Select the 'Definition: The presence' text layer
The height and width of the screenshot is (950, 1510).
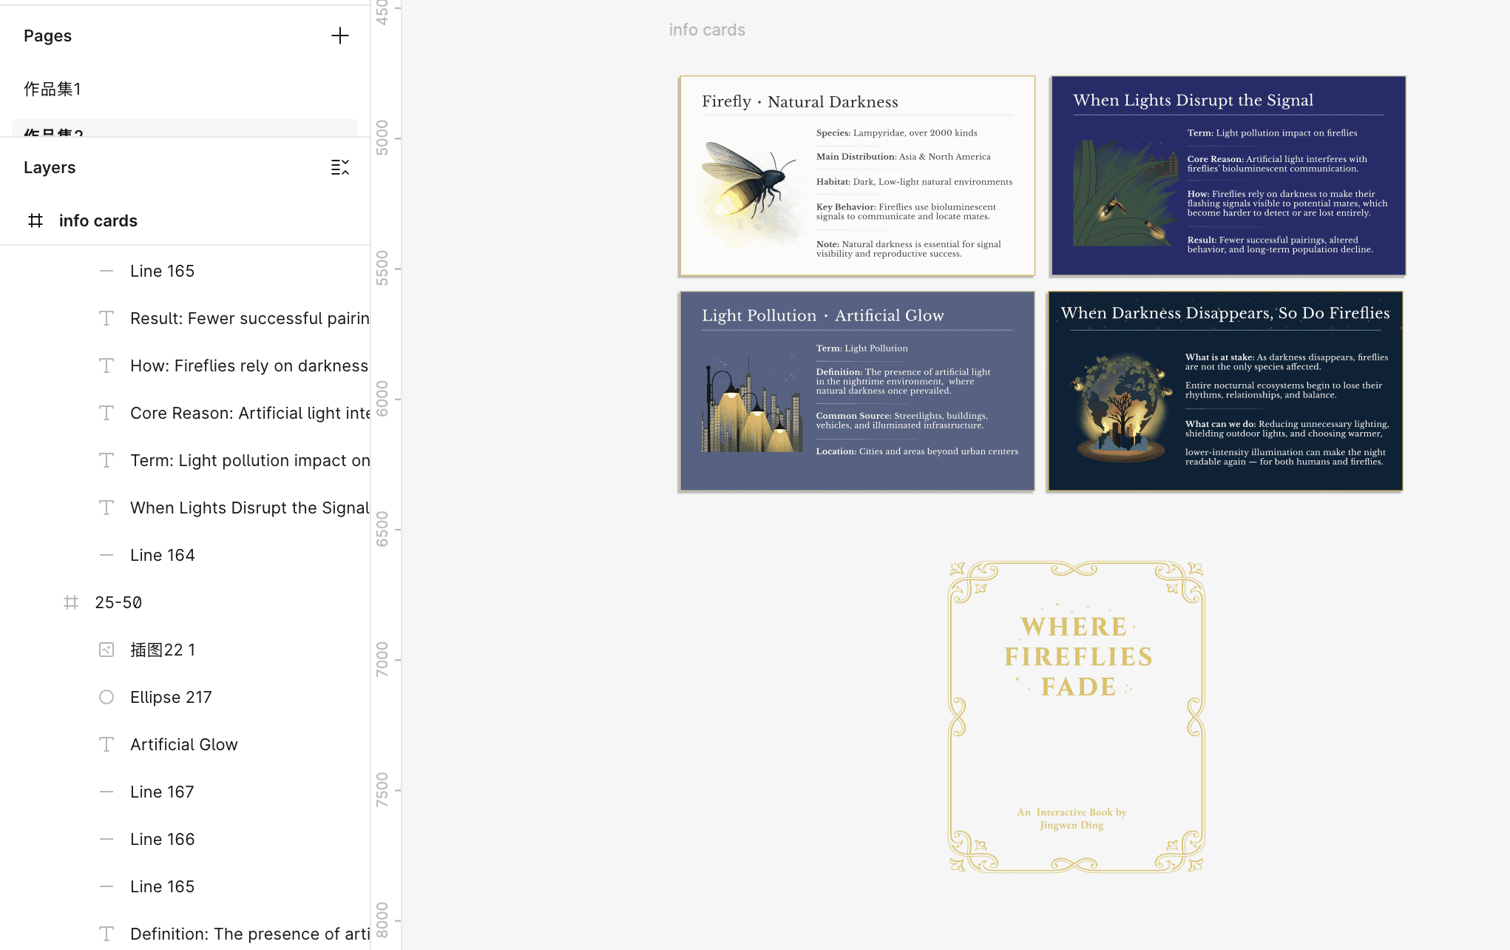coord(249,934)
